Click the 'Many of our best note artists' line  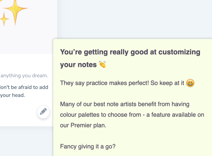pos(125,104)
